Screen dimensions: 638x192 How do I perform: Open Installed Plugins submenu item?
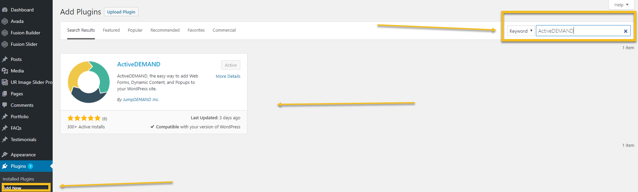pos(19,179)
